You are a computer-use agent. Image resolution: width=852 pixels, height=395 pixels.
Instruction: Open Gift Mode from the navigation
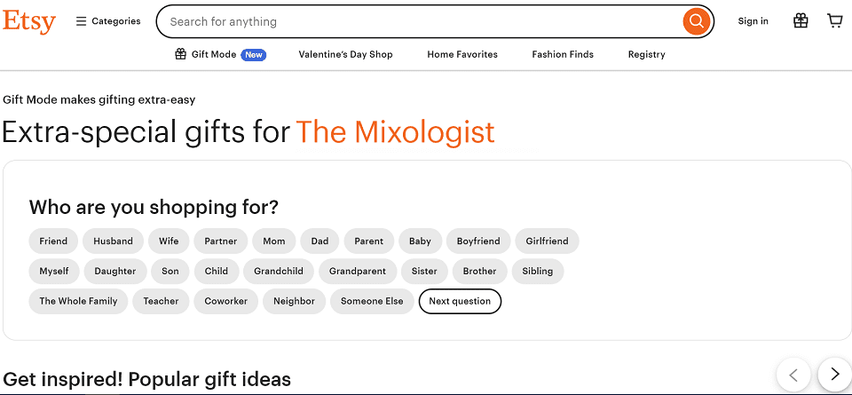[221, 54]
